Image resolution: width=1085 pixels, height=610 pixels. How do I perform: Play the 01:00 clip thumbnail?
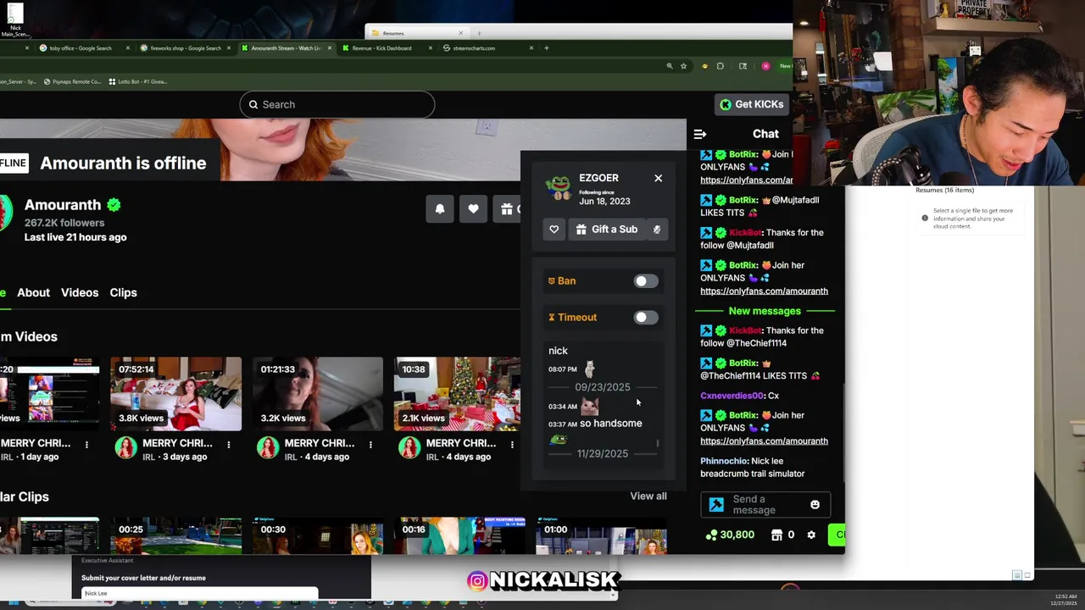point(601,535)
